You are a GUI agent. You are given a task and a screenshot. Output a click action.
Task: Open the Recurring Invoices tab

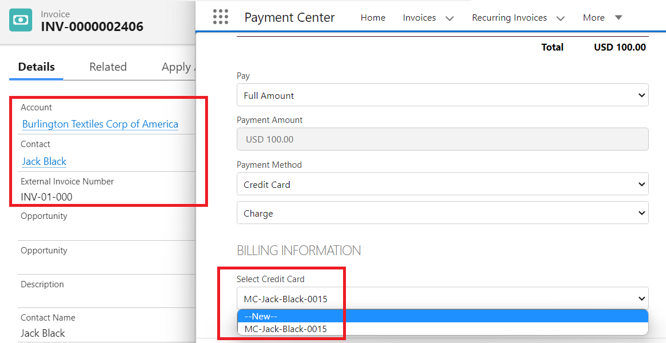509,18
